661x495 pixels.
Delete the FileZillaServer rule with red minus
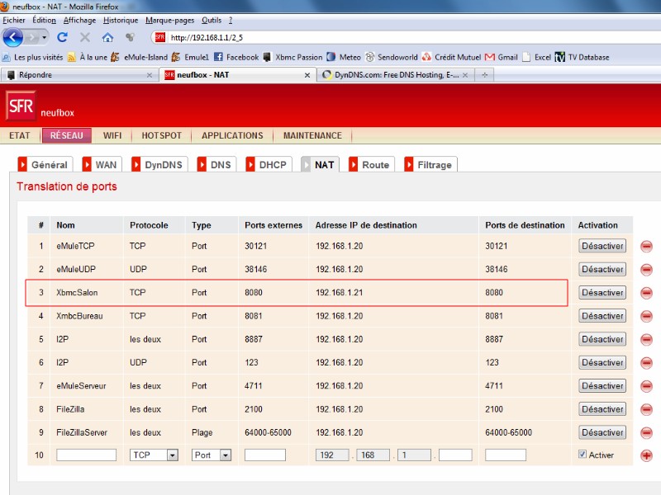coord(646,432)
